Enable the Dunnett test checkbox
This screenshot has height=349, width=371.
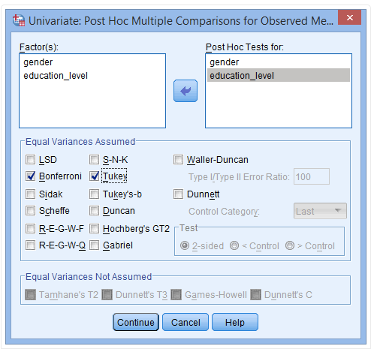pos(178,194)
